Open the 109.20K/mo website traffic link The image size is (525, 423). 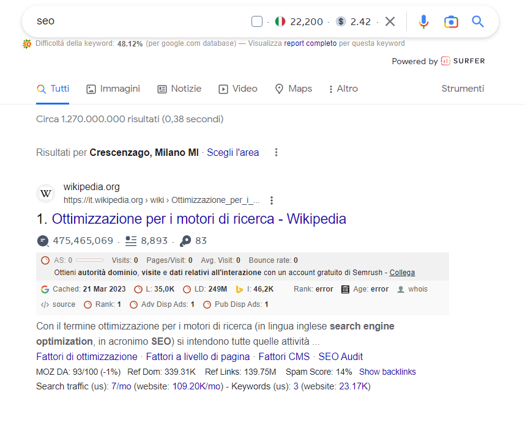pyautogui.click(x=196, y=386)
